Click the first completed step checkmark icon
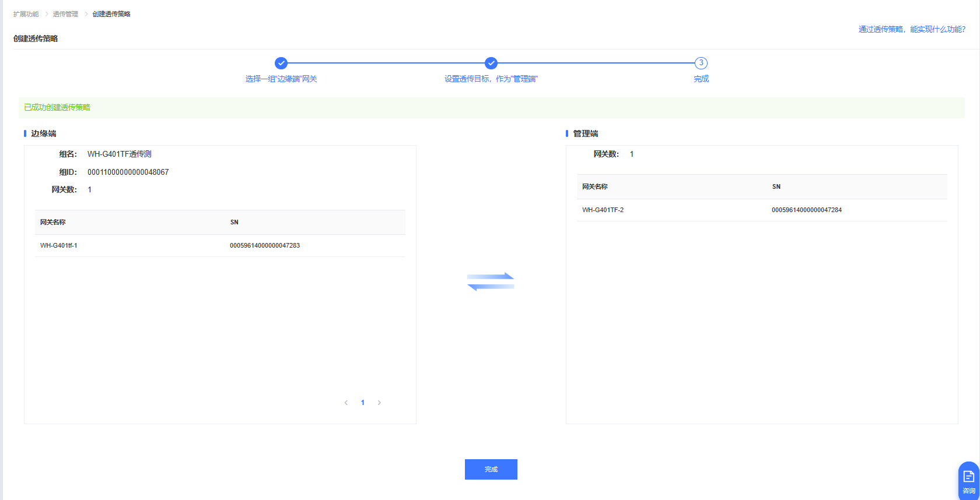980x500 pixels. click(281, 63)
